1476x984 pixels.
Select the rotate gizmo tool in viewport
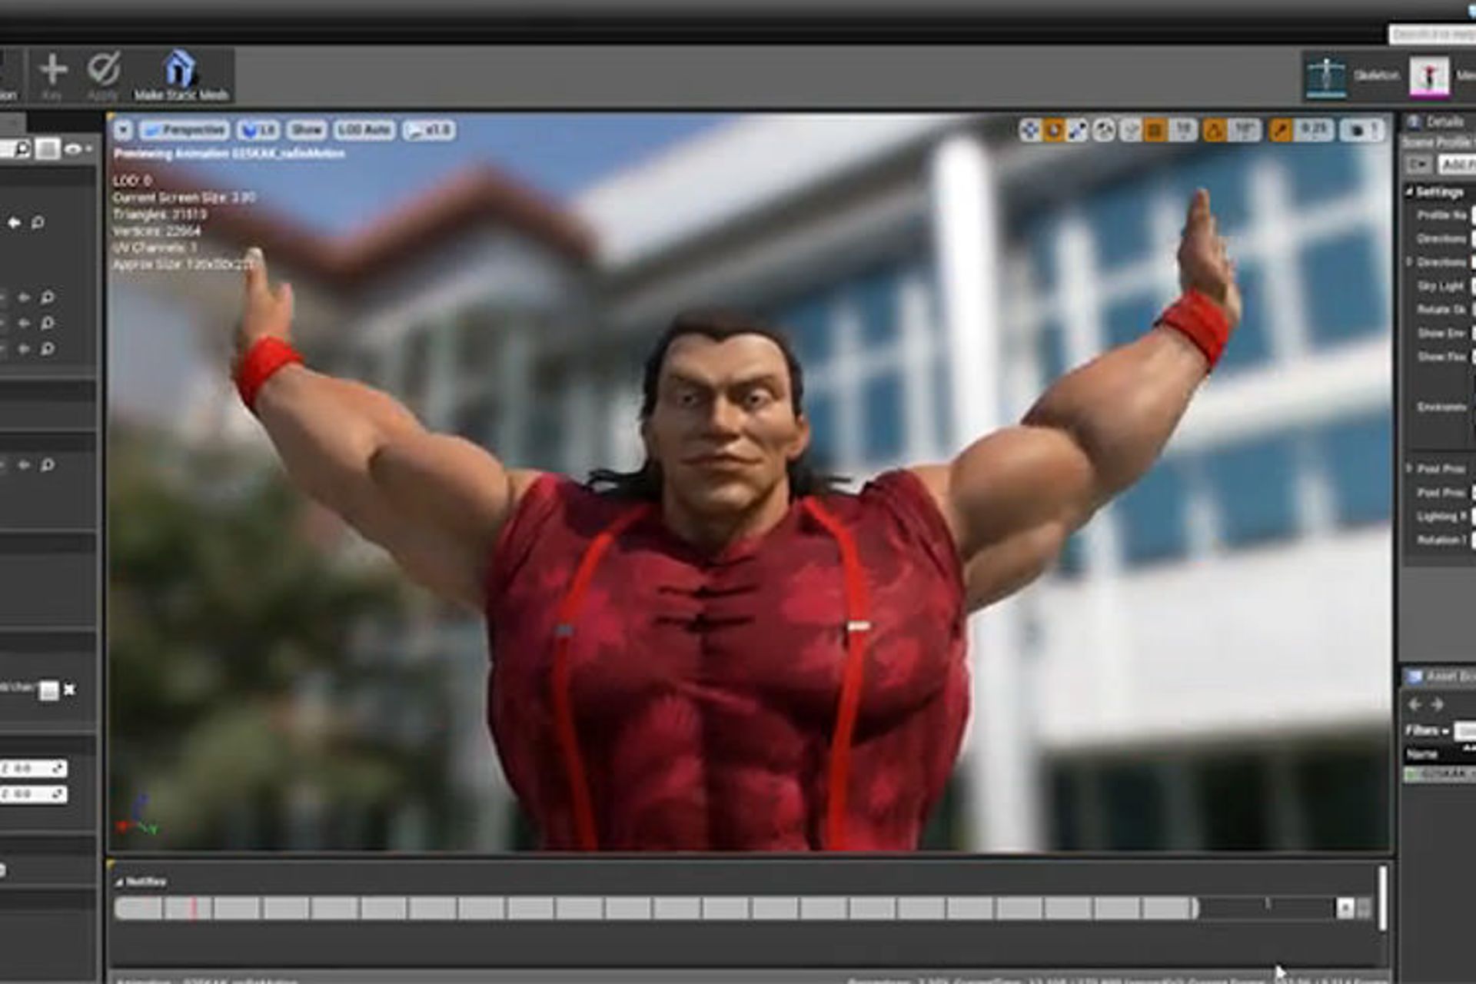(x=1054, y=130)
